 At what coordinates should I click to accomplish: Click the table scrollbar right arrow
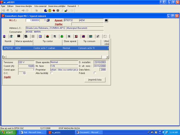pos(107,57)
